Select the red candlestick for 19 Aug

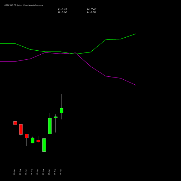[15, 123]
